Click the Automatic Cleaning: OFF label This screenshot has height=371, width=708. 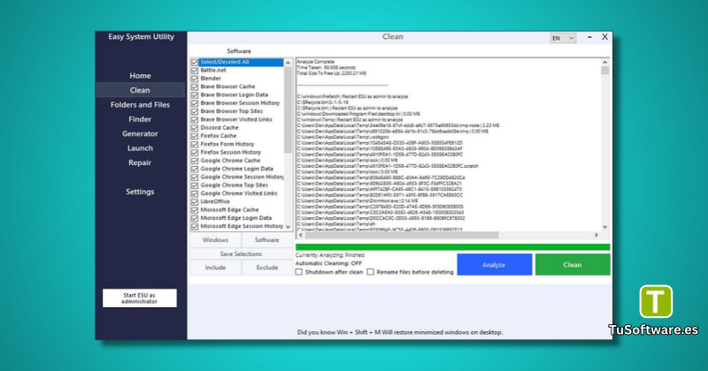click(x=328, y=263)
